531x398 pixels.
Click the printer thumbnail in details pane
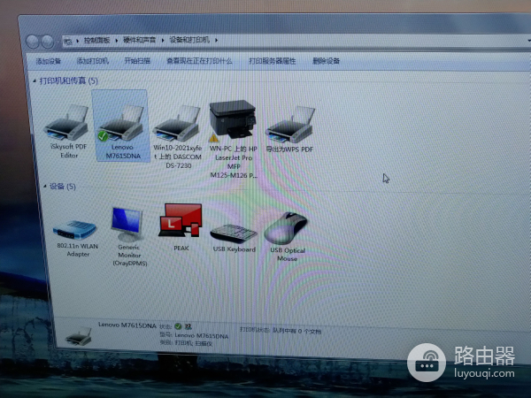tap(79, 336)
